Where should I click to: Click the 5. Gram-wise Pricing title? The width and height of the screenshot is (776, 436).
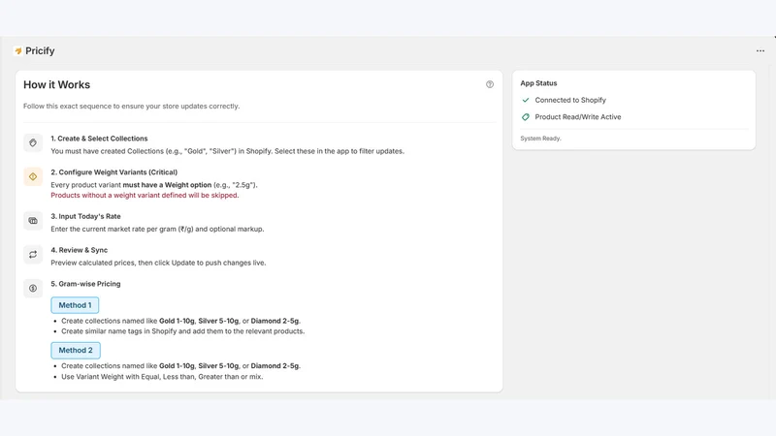click(x=85, y=284)
